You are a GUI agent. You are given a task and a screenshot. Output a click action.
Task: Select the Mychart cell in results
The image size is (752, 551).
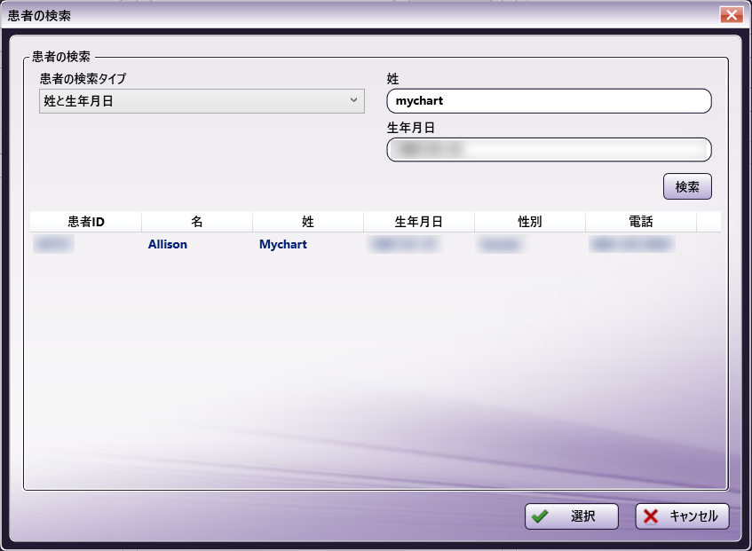pyautogui.click(x=283, y=244)
